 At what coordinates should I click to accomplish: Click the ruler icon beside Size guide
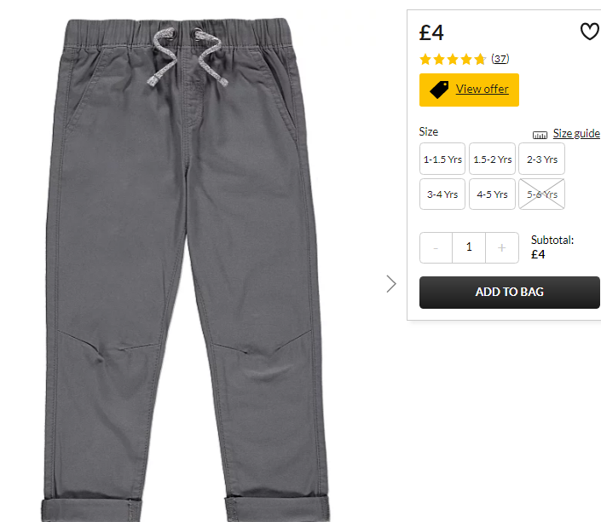(x=540, y=135)
